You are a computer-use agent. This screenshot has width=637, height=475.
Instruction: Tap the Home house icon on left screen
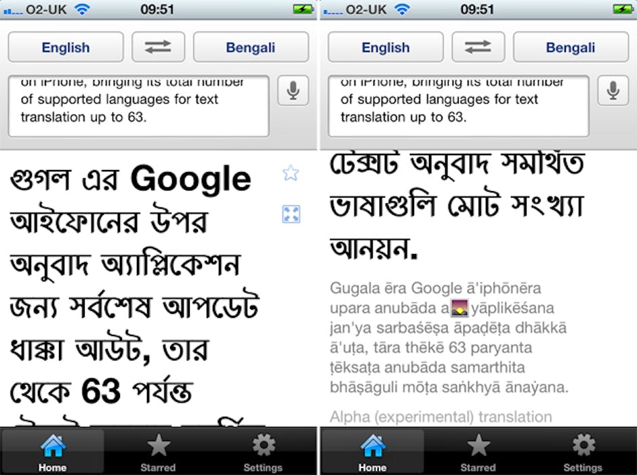[53, 446]
